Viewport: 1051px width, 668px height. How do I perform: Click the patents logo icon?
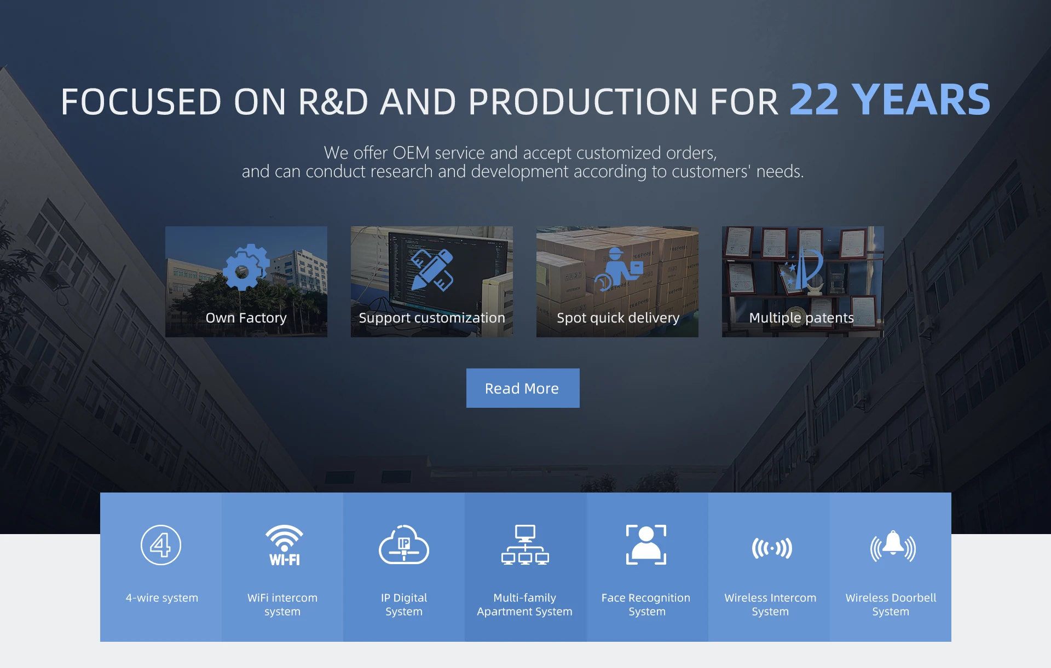[x=804, y=268]
